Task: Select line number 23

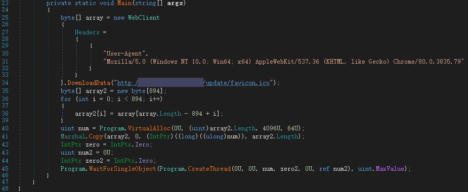Action: [x=5, y=4]
